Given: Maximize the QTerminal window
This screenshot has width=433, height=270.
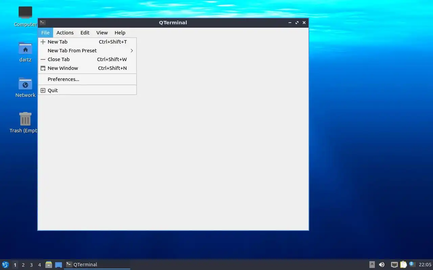Looking at the screenshot, I should point(297,23).
